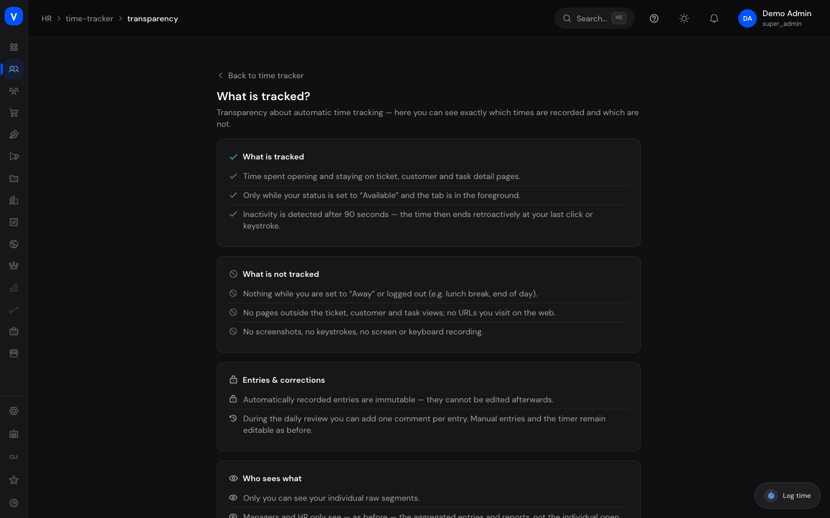Toggle the light/dark theme sun icon

[x=684, y=18]
